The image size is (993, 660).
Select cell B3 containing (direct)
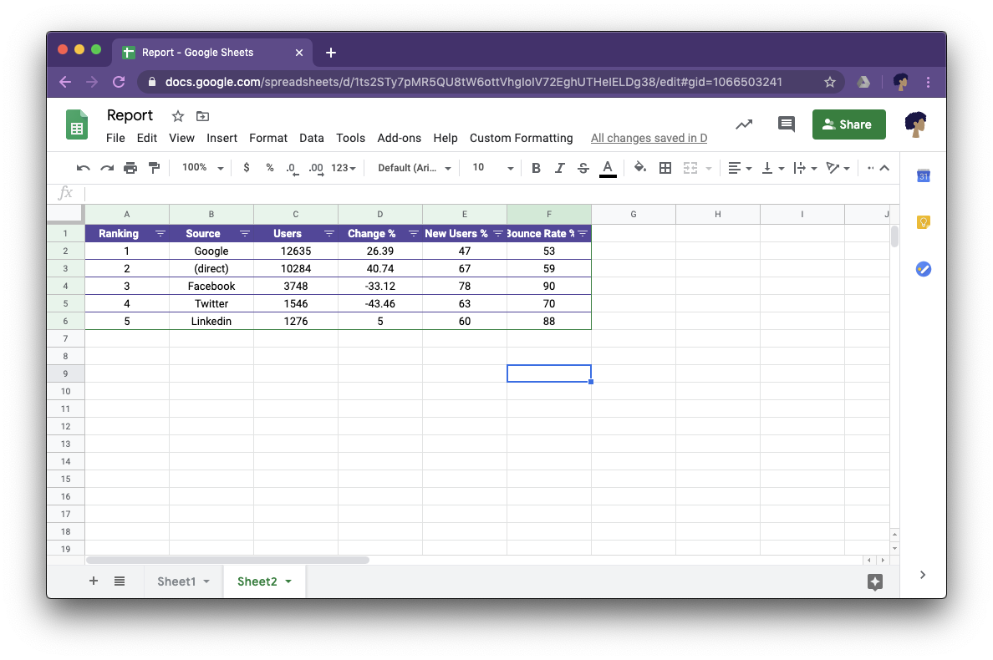[x=211, y=268]
